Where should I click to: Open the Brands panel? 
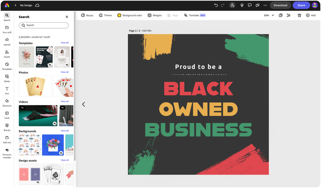[7, 127]
